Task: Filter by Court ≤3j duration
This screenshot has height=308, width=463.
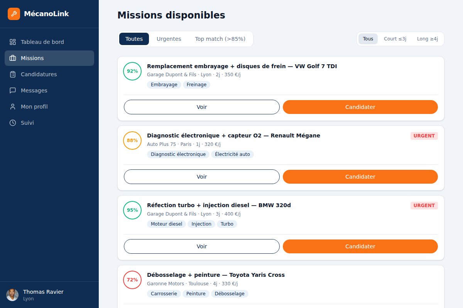Action: (395, 39)
